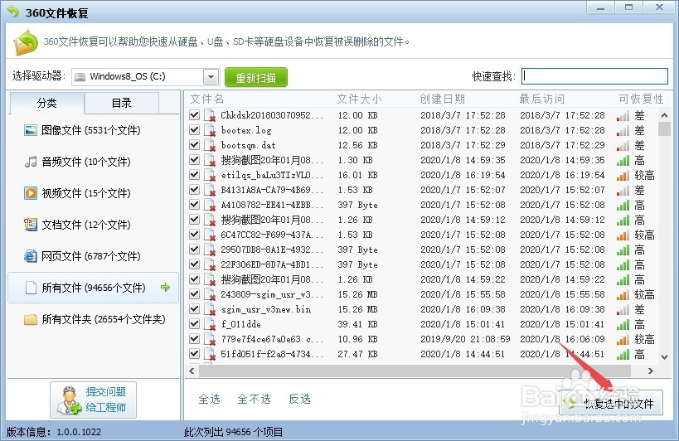
Task: Click the 快速查找 search input field
Action: [594, 76]
